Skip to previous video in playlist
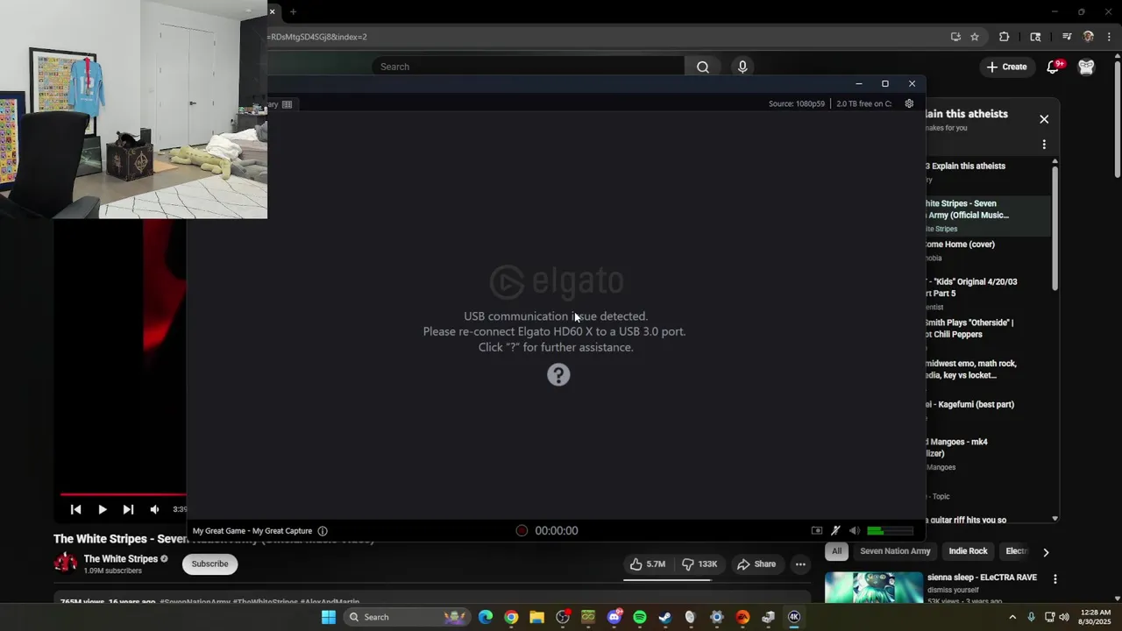 76,509
